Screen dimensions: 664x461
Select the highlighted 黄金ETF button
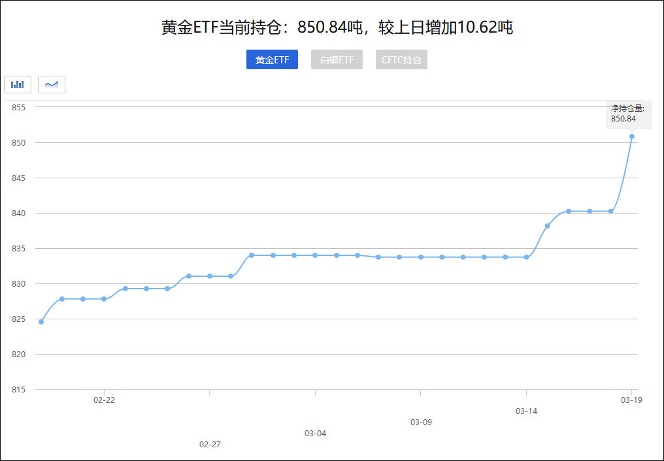(x=272, y=59)
